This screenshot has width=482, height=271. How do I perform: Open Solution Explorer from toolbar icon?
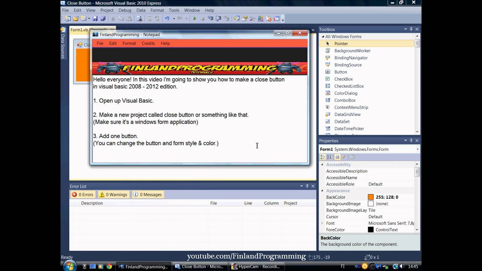[236, 18]
